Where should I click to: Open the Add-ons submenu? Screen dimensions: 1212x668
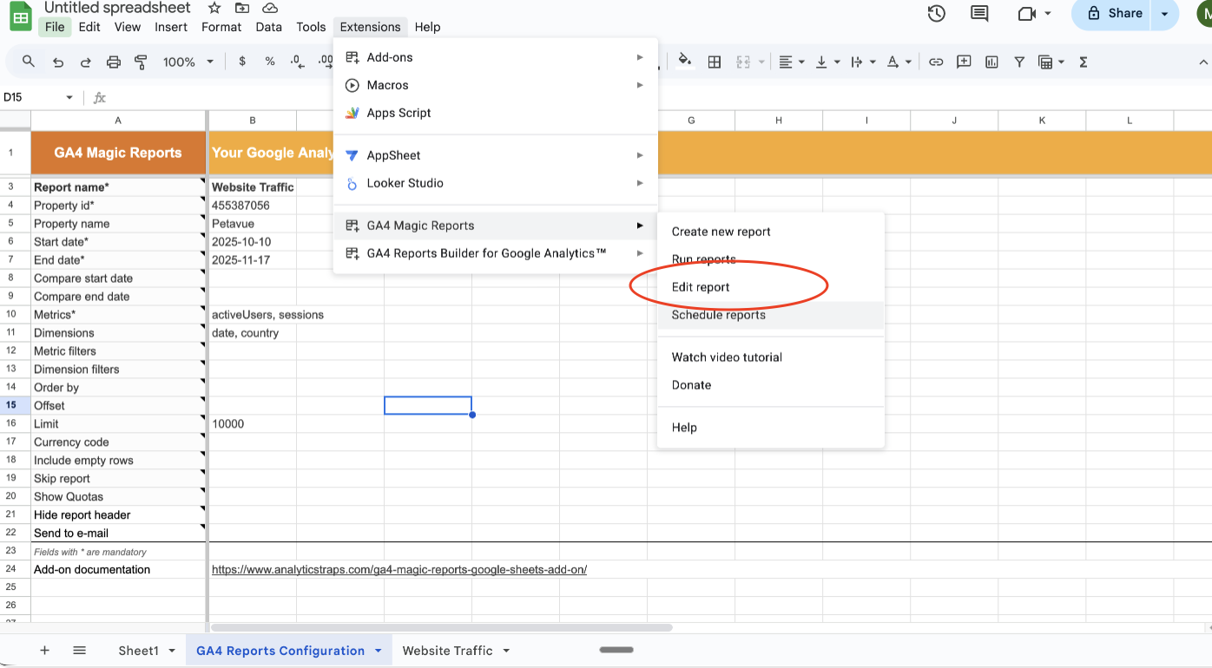tap(496, 57)
